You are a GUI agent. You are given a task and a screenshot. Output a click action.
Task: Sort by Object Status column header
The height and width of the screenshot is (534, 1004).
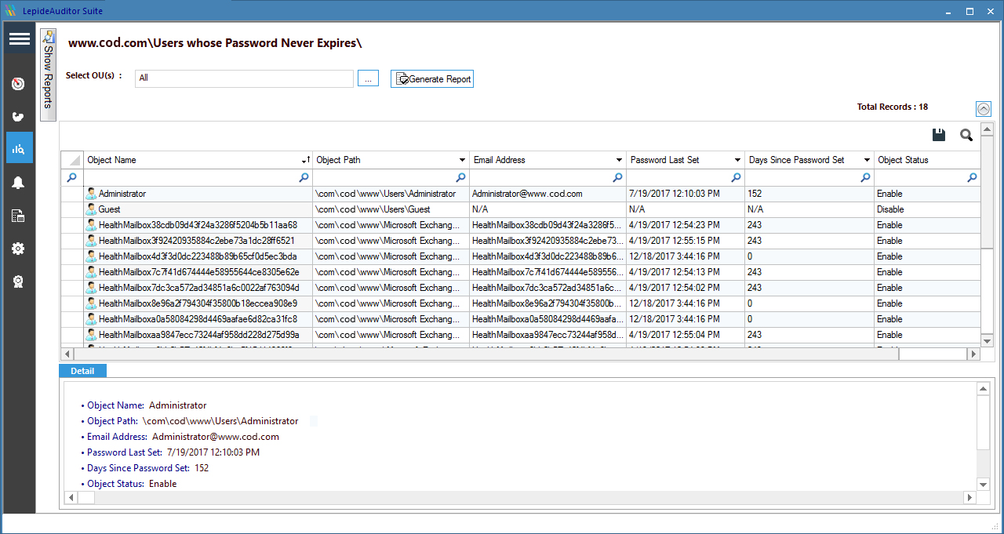click(x=928, y=160)
